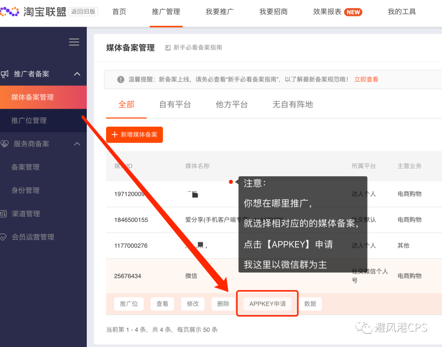Click the 淘宝联盟 logo
442x347 pixels.
(33, 11)
